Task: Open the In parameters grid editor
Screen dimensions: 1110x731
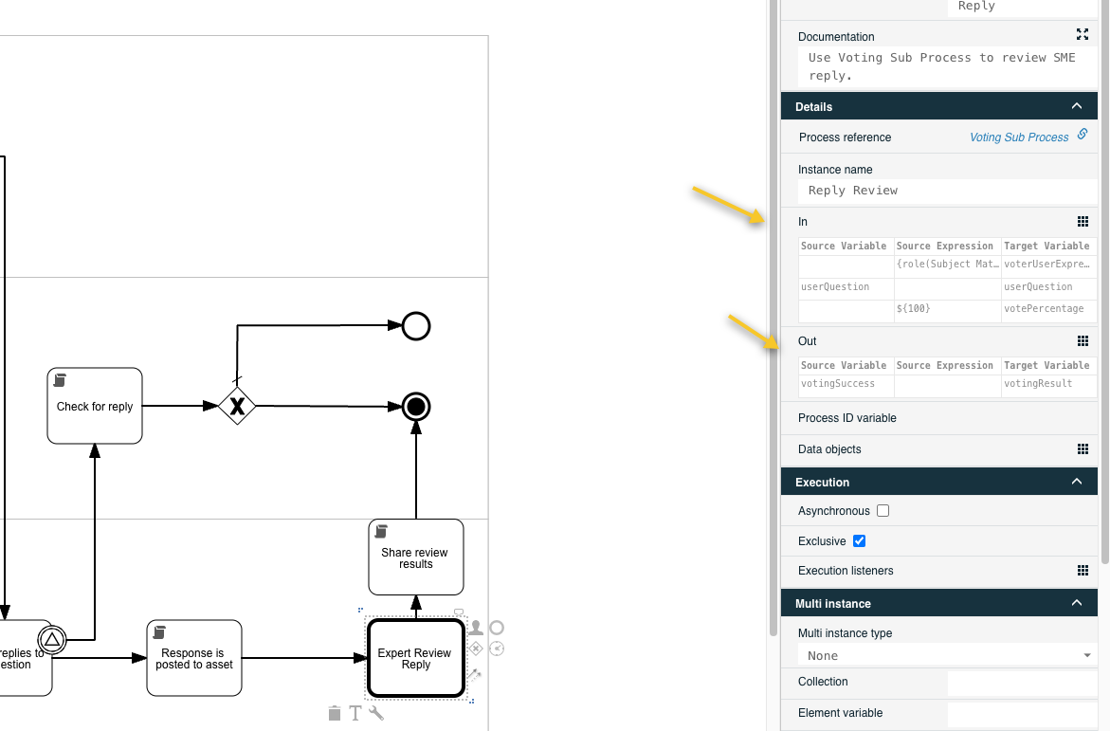Action: coord(1083,222)
